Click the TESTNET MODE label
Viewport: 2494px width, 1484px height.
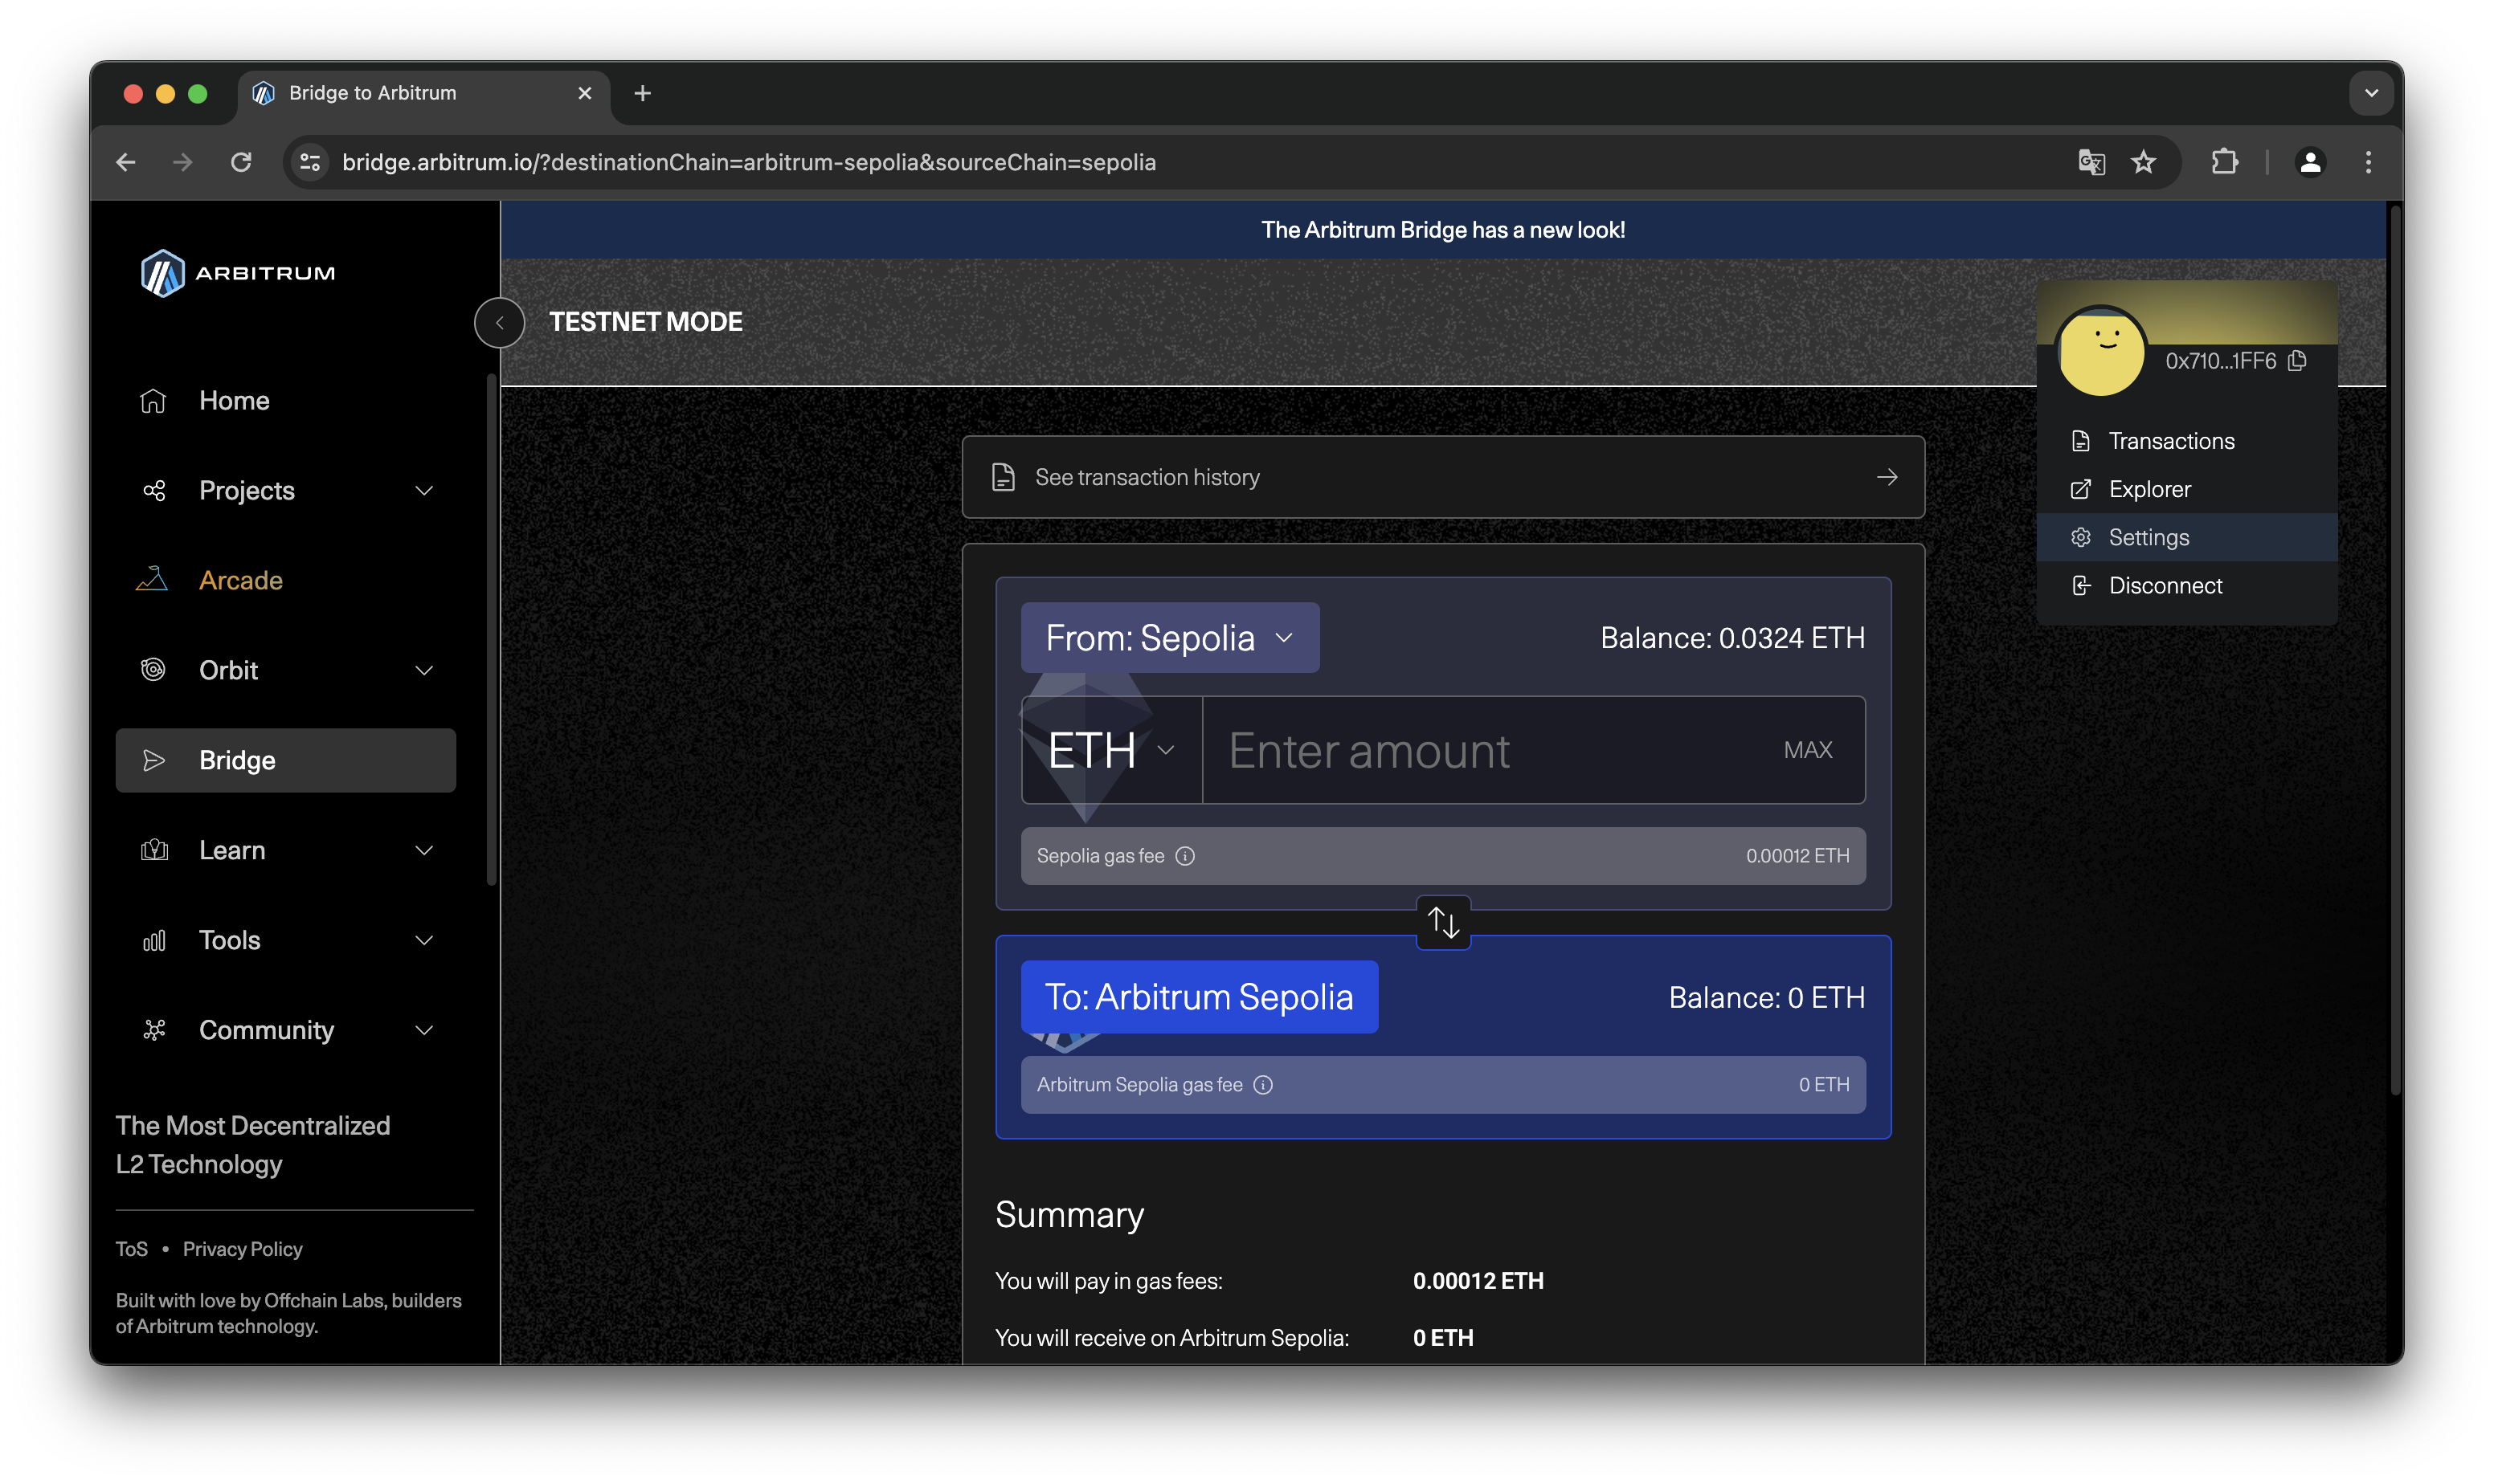pos(645,322)
